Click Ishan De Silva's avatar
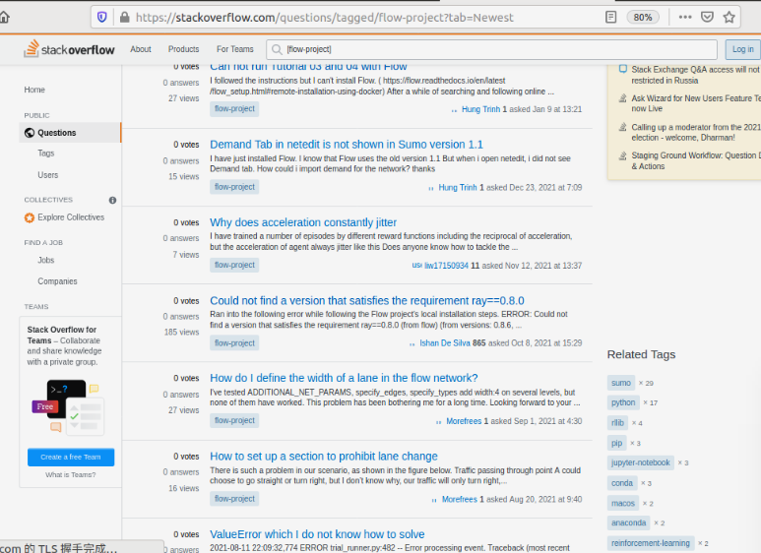Screen dimensions: 761x553 (x=412, y=344)
